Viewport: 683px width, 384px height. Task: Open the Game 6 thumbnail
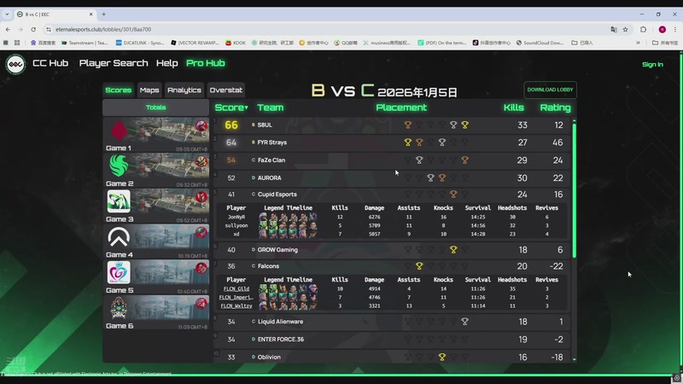pos(156,312)
